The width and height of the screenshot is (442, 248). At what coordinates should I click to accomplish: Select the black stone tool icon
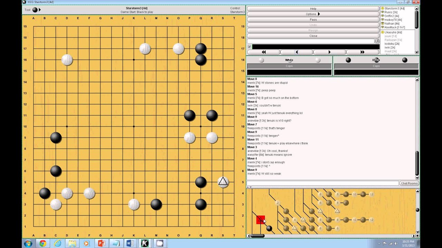(35, 10)
